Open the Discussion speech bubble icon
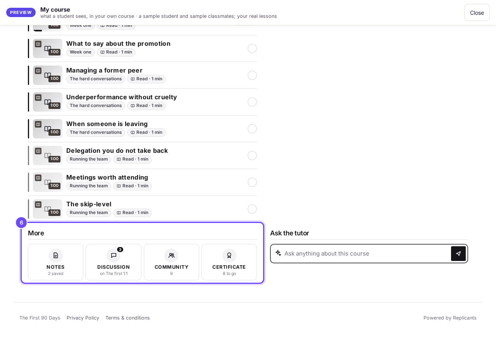The width and height of the screenshot is (496, 349). [114, 256]
